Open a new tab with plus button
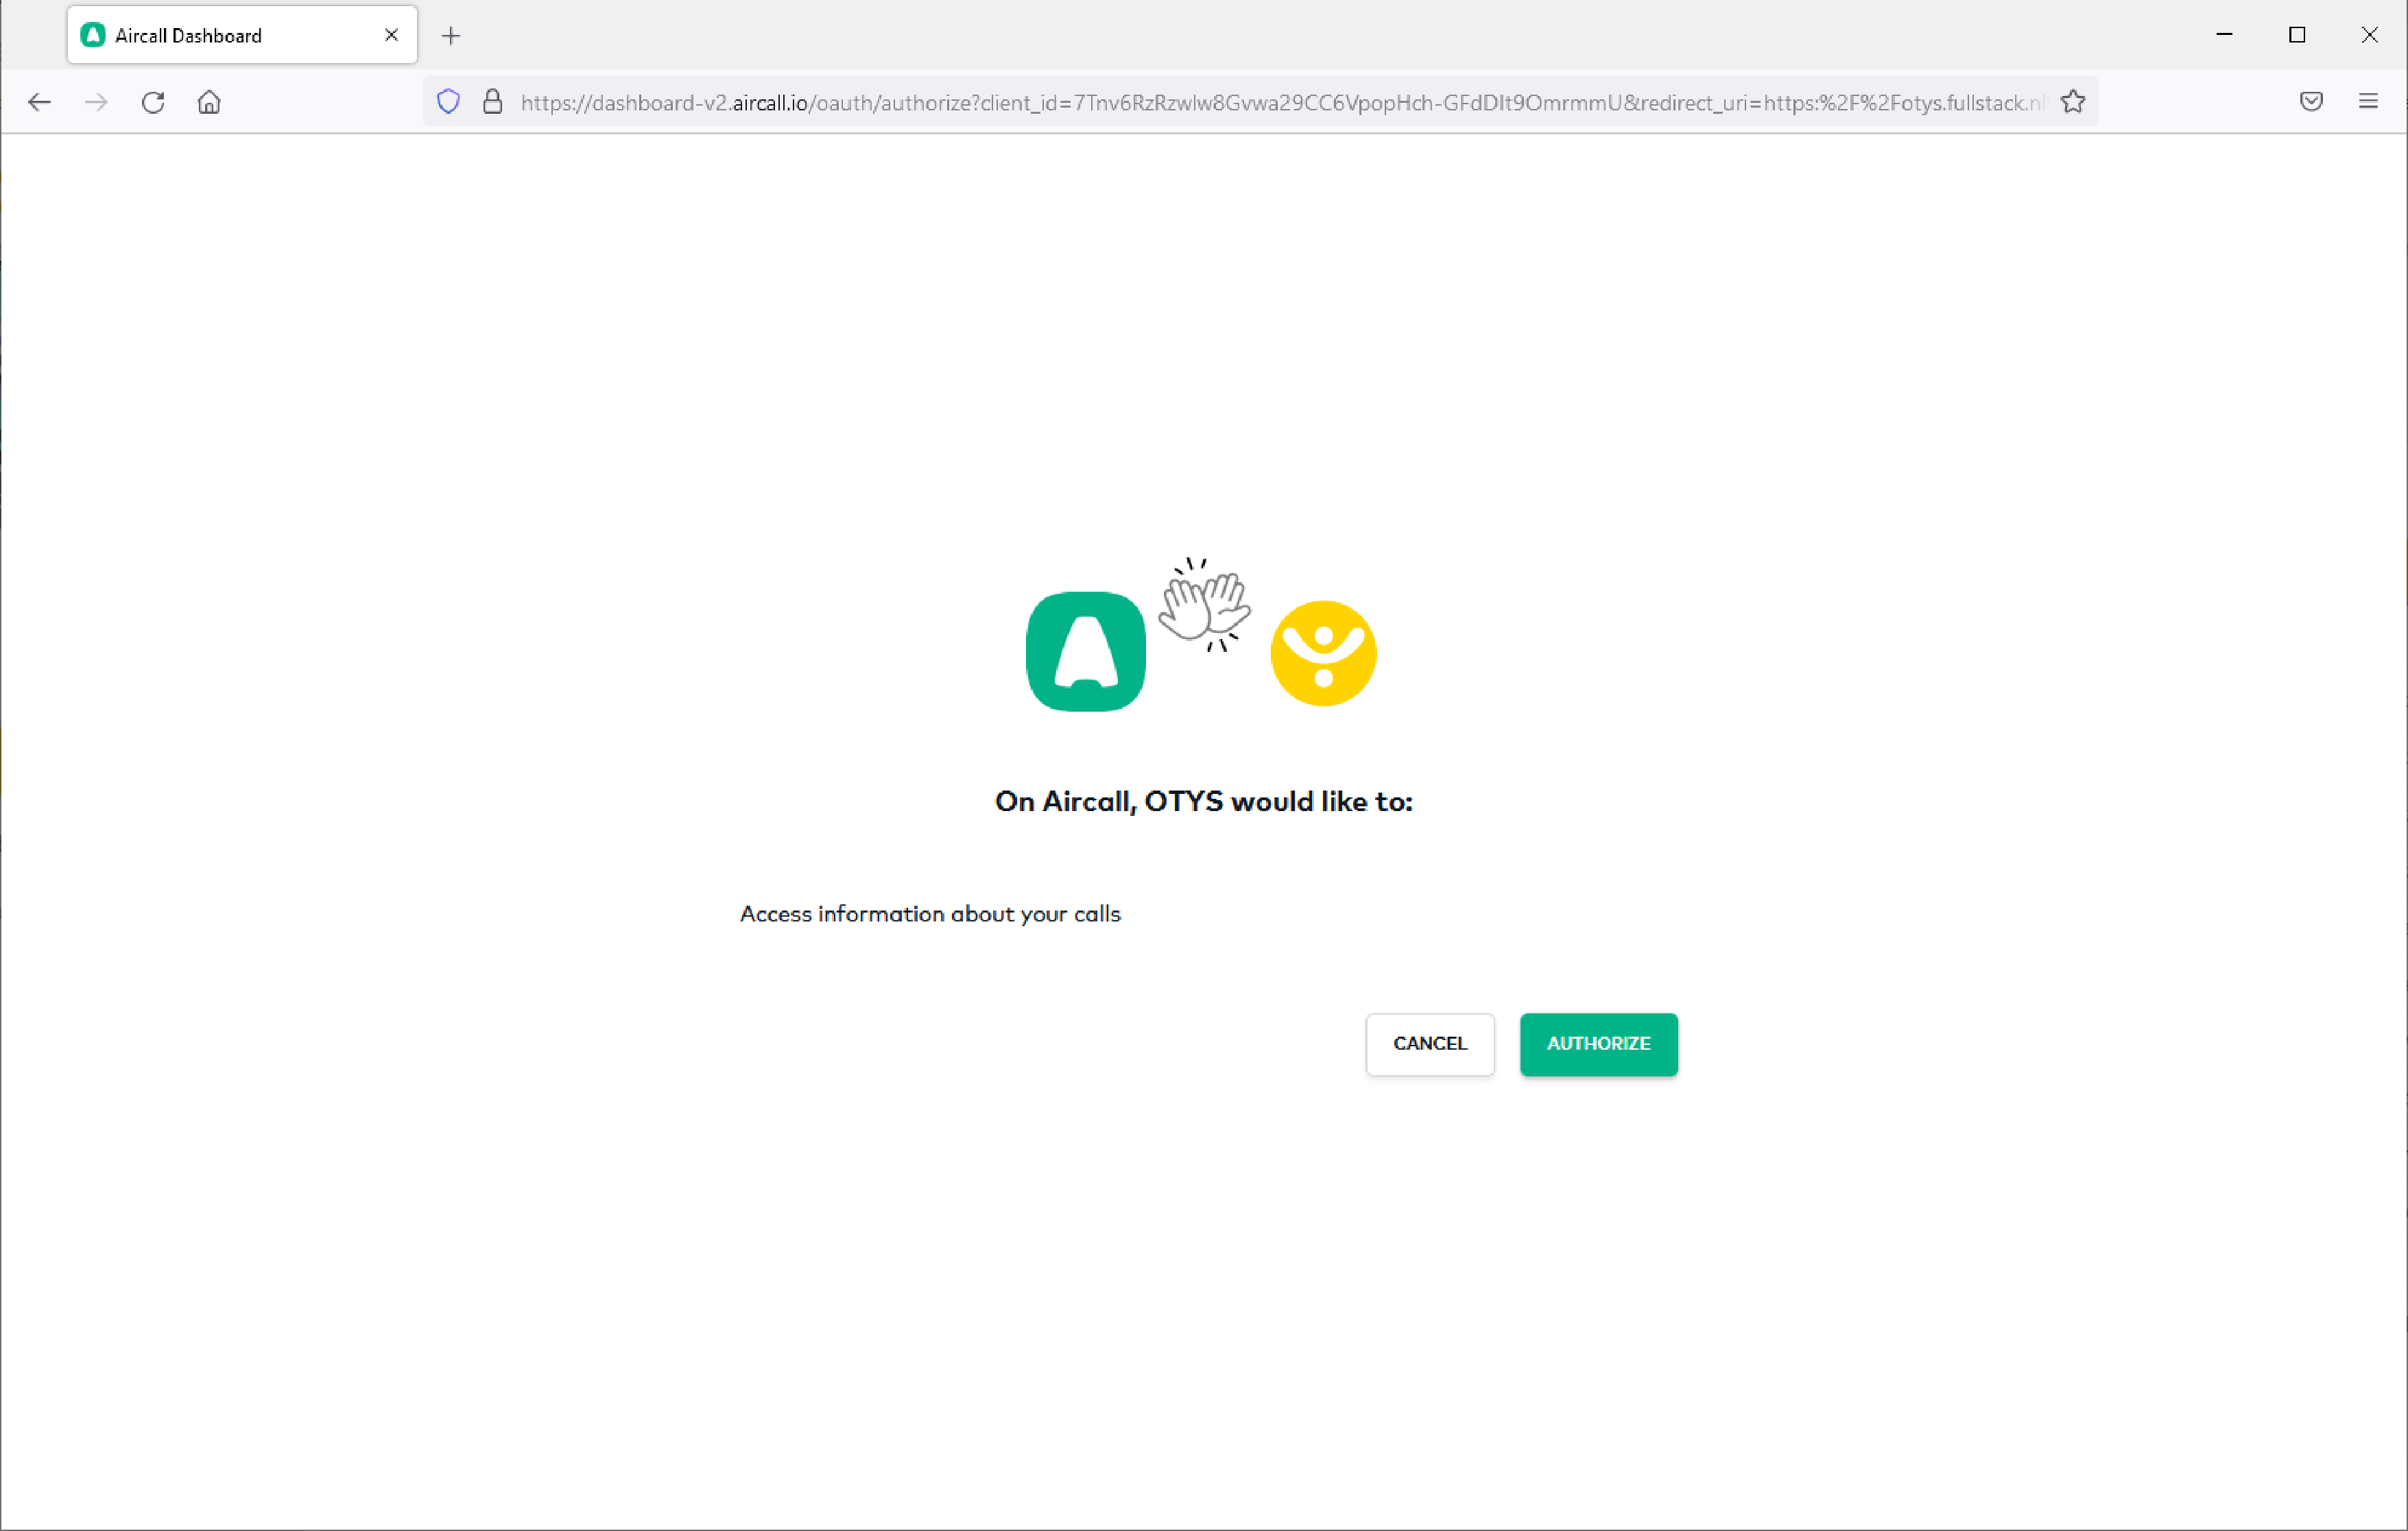Screen dimensions: 2408x1531 (x=451, y=36)
